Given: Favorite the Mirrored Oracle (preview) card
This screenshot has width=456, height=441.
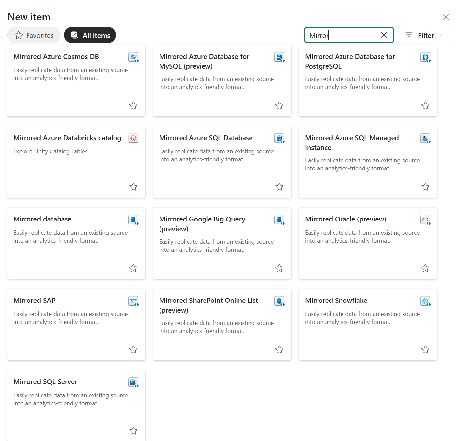Looking at the screenshot, I should click(425, 268).
